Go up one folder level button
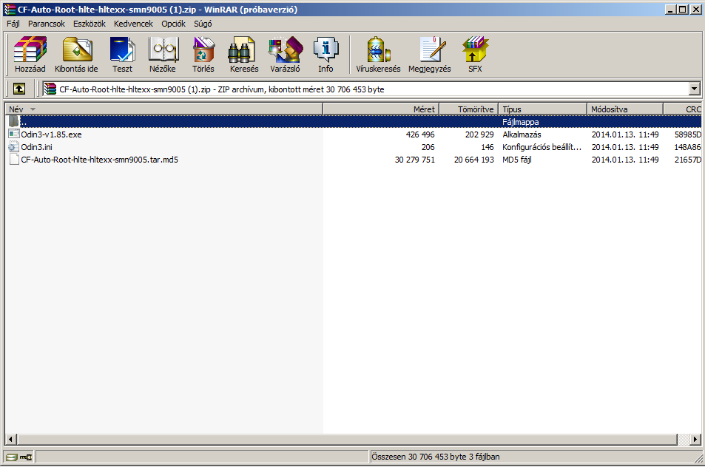Viewport: 705px width, 467px height. [19, 89]
